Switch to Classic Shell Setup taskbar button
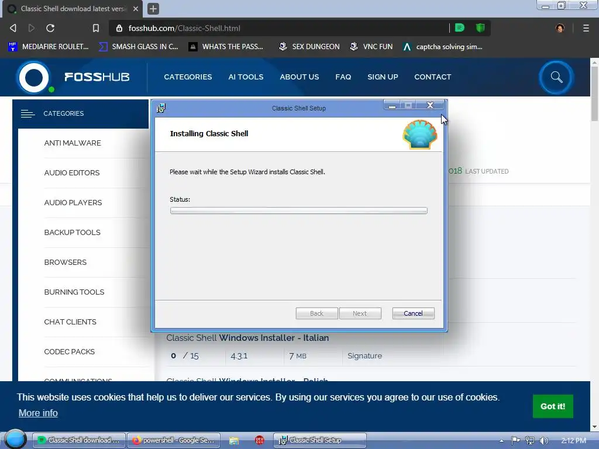The width and height of the screenshot is (599, 449). pyautogui.click(x=320, y=440)
